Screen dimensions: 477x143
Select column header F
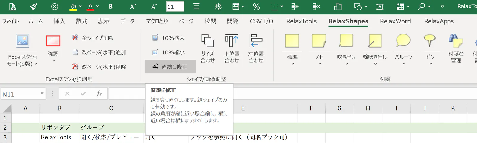tap(311, 108)
